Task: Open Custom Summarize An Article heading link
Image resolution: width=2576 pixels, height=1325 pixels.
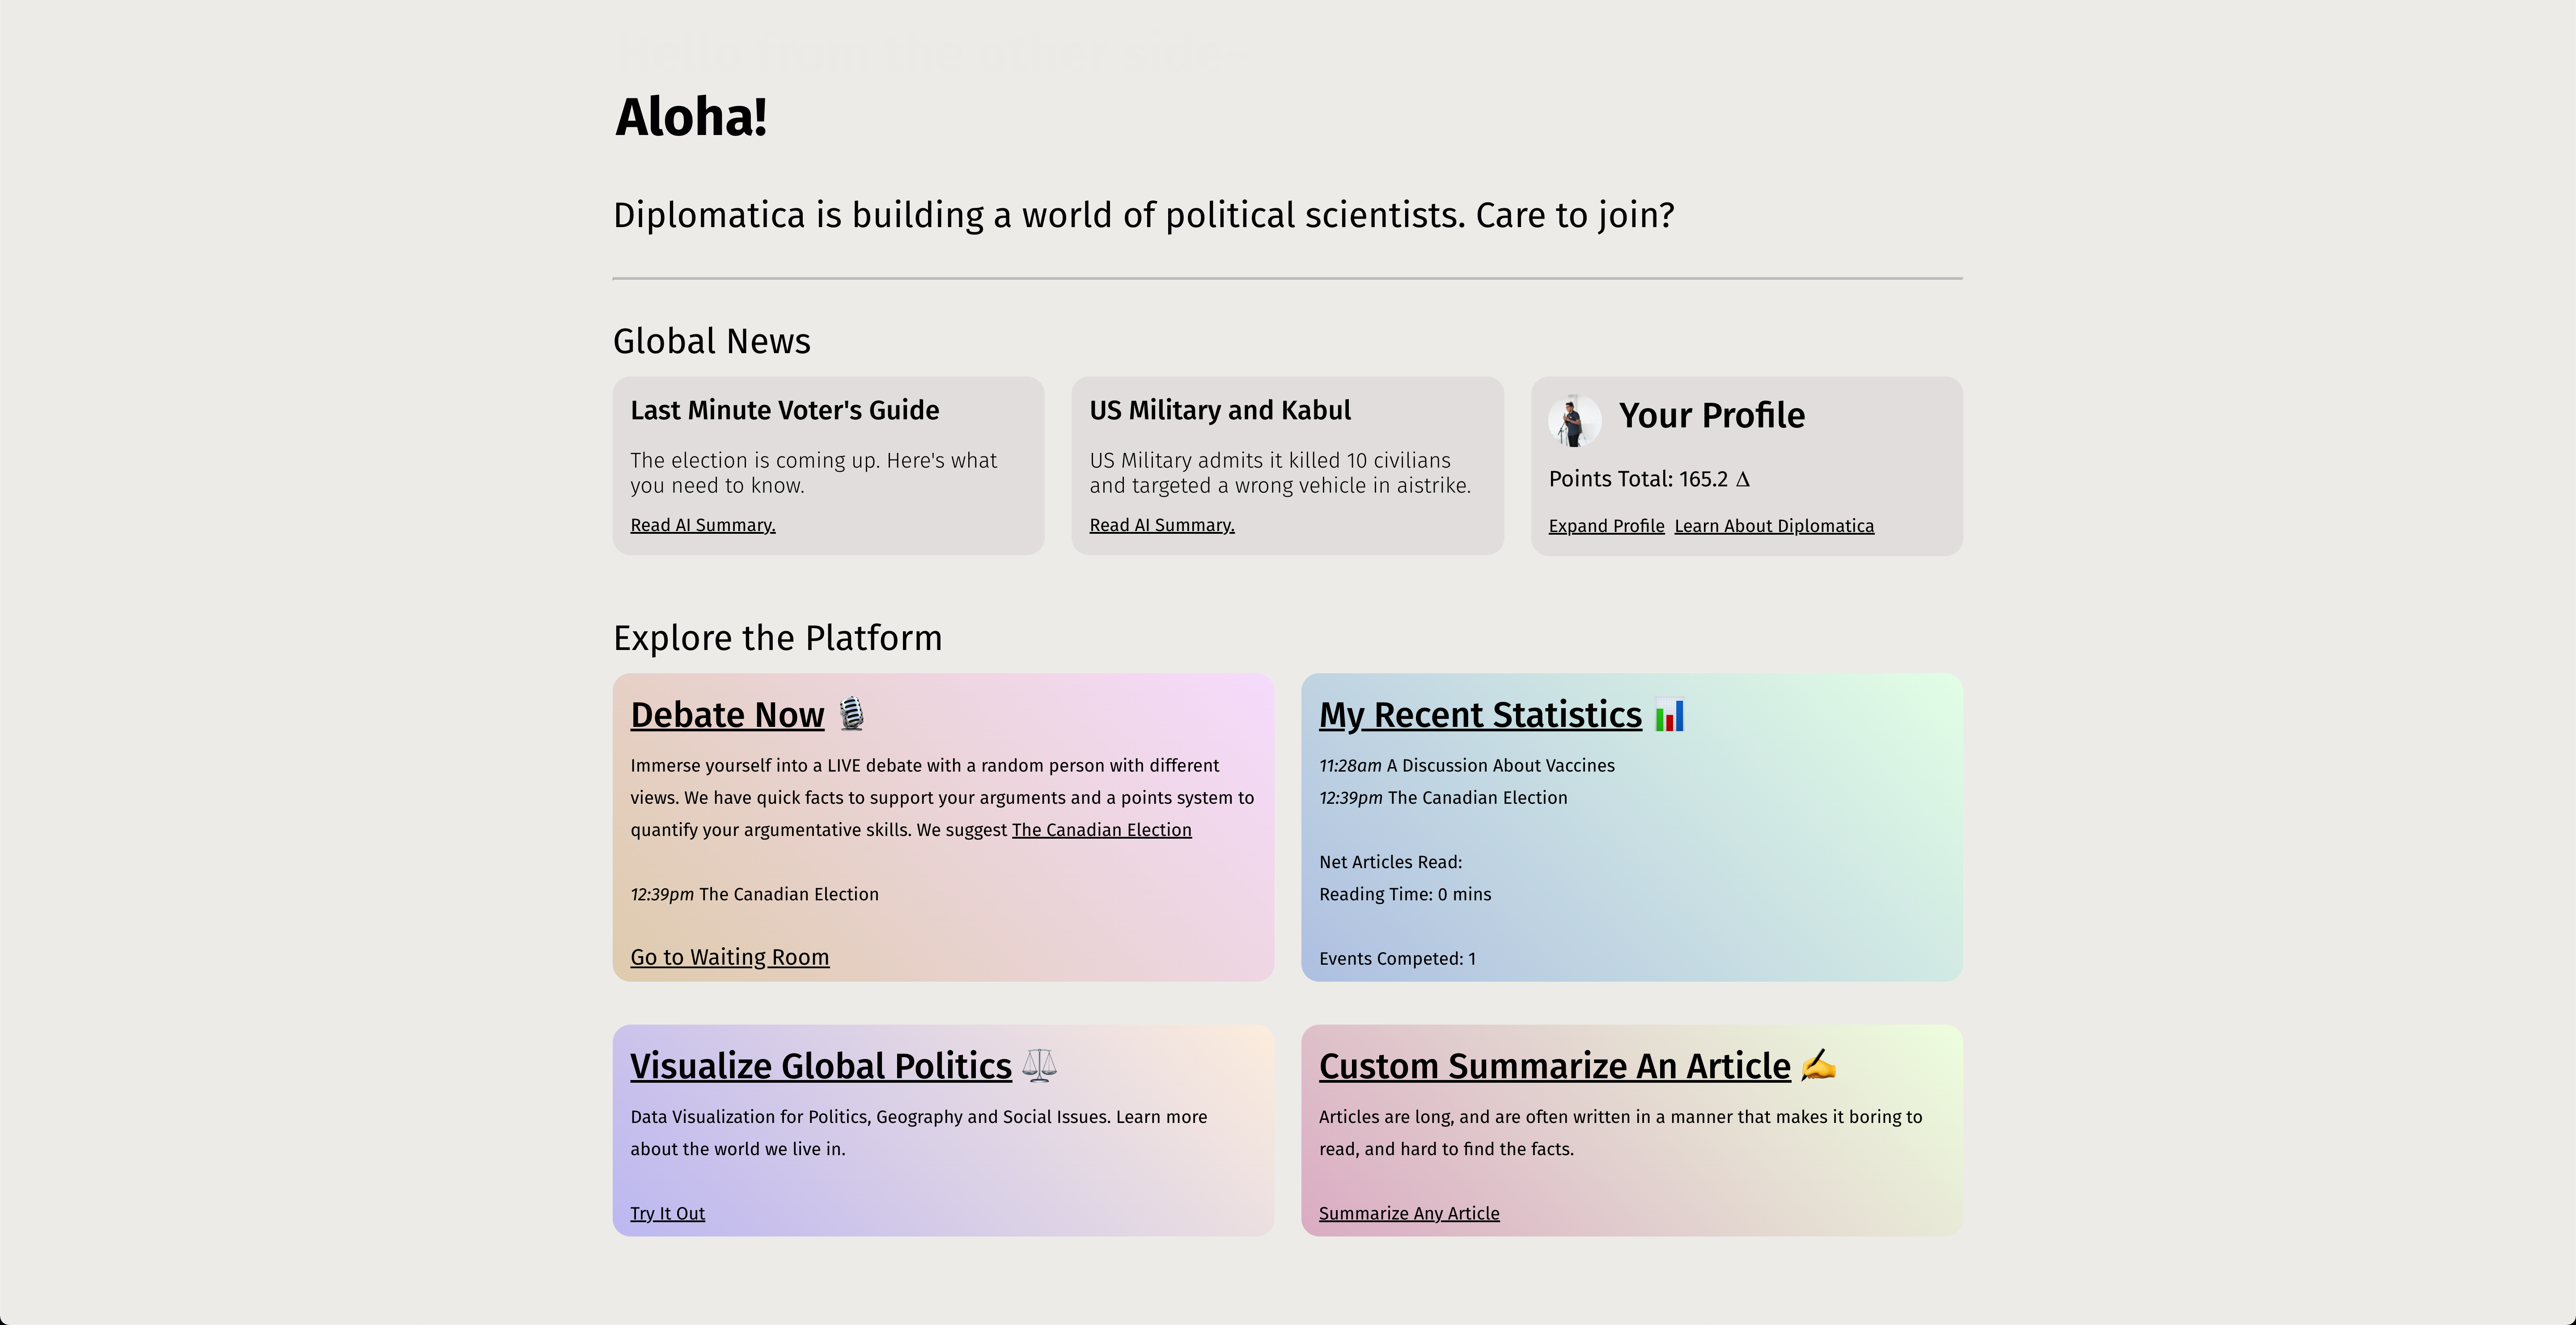Action: click(x=1554, y=1066)
